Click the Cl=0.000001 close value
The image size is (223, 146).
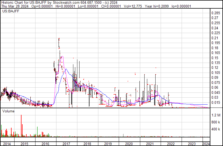coord(111,6)
